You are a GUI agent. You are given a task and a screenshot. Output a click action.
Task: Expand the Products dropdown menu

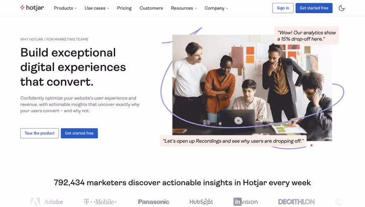click(65, 8)
